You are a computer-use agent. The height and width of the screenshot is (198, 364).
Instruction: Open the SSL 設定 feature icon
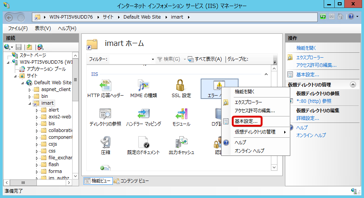point(181,88)
